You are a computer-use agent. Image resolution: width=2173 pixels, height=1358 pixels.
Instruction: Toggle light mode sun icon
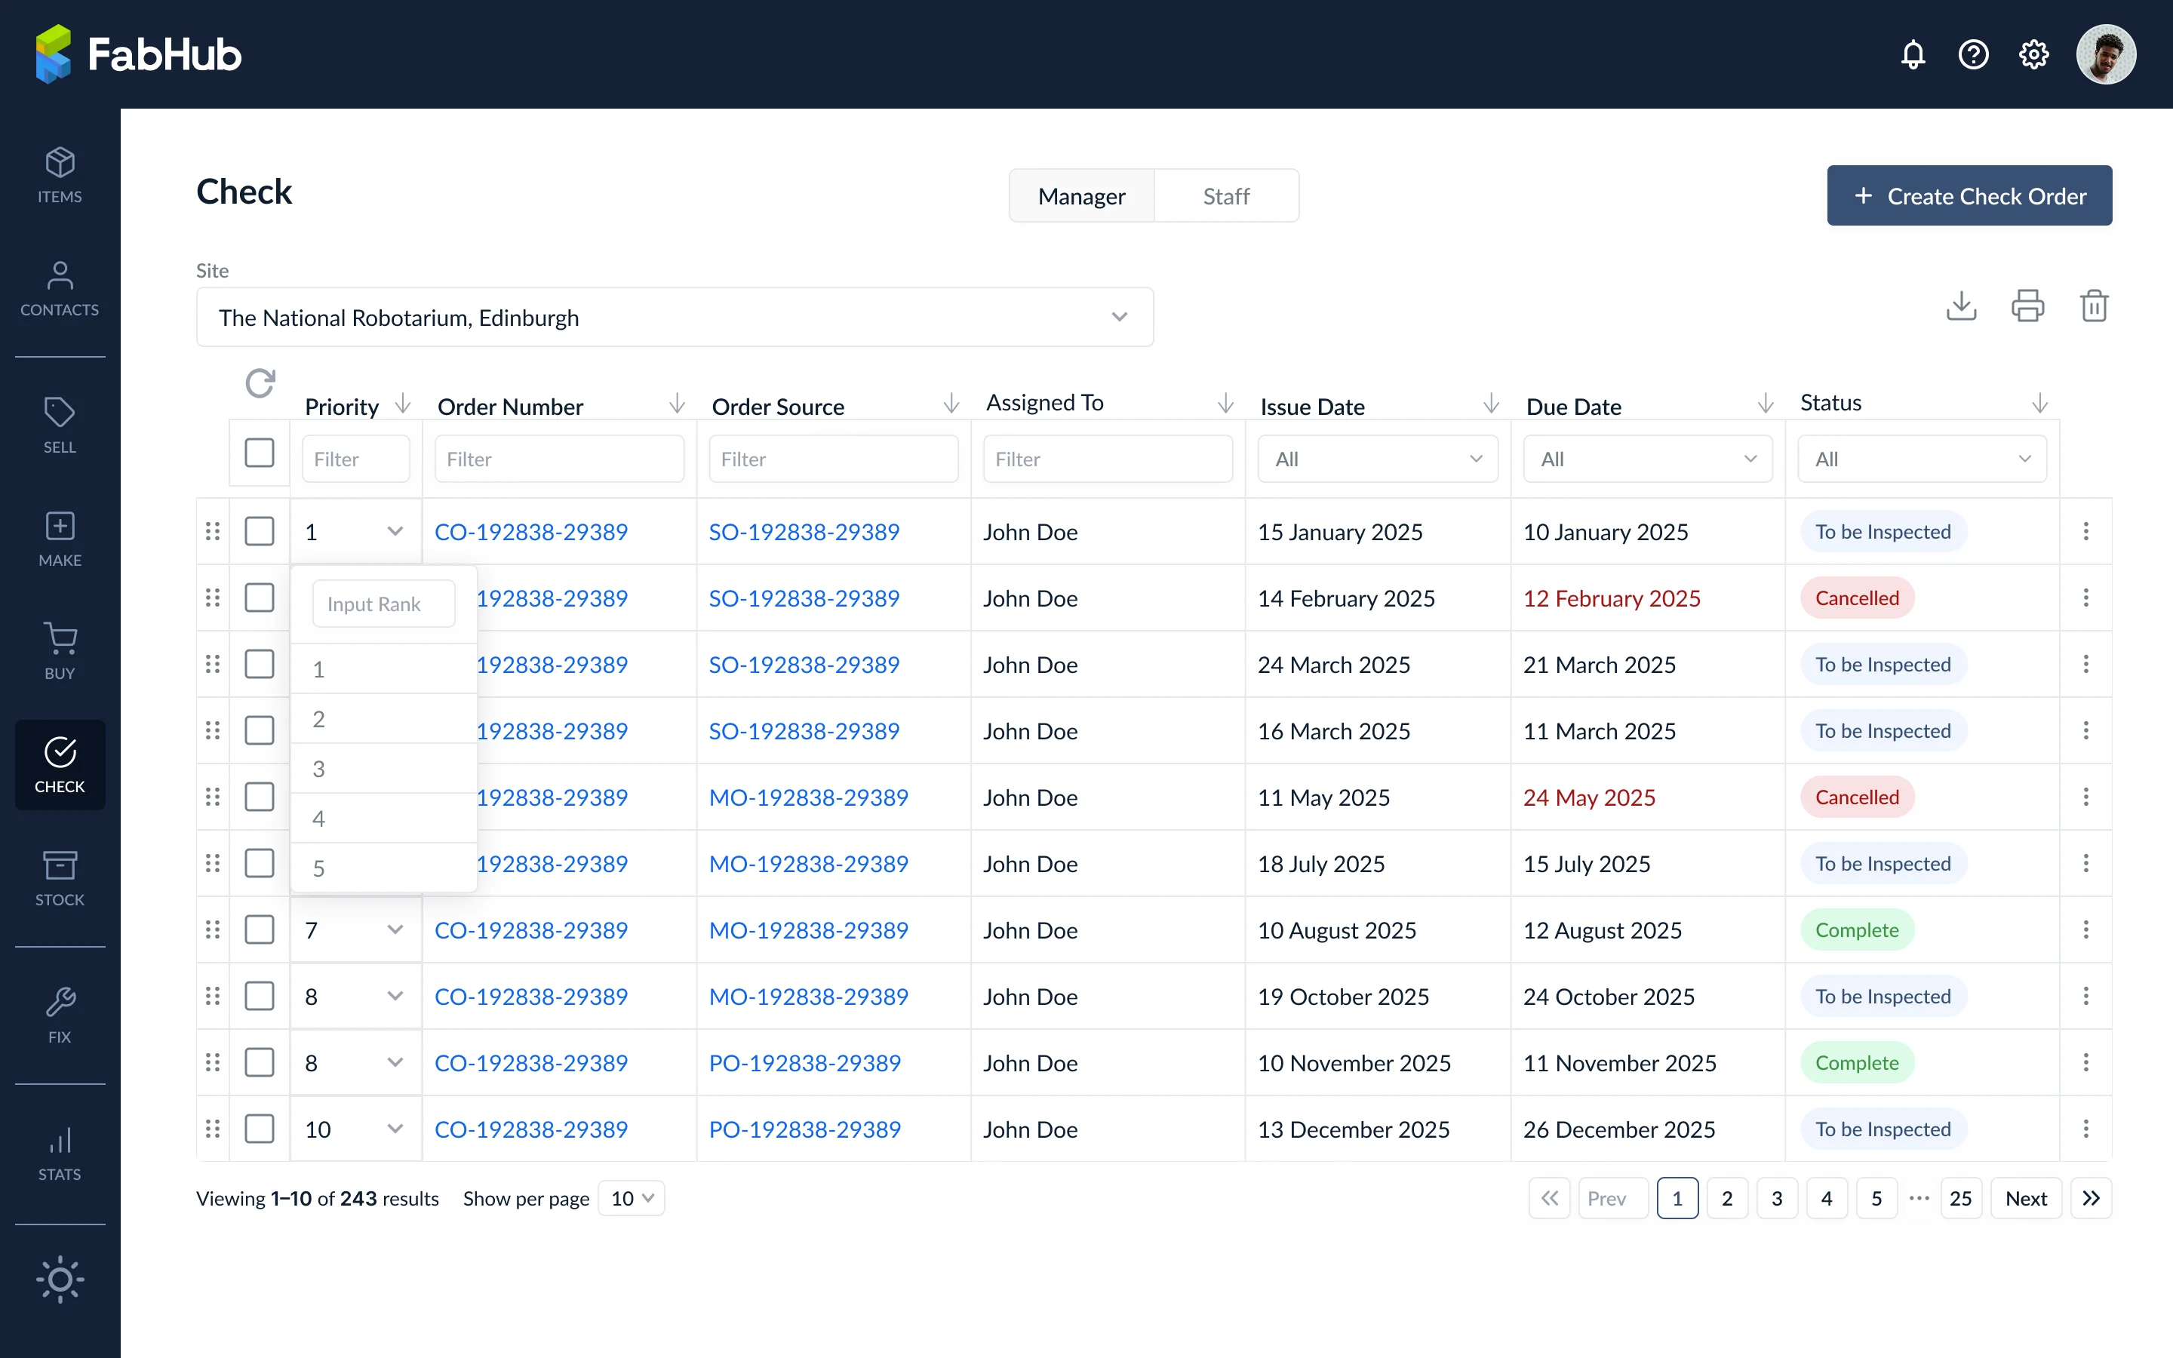click(60, 1279)
